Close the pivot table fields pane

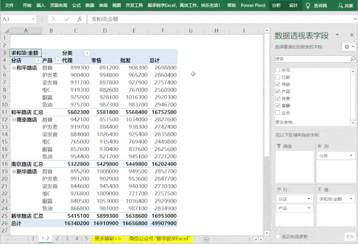[x=353, y=35]
